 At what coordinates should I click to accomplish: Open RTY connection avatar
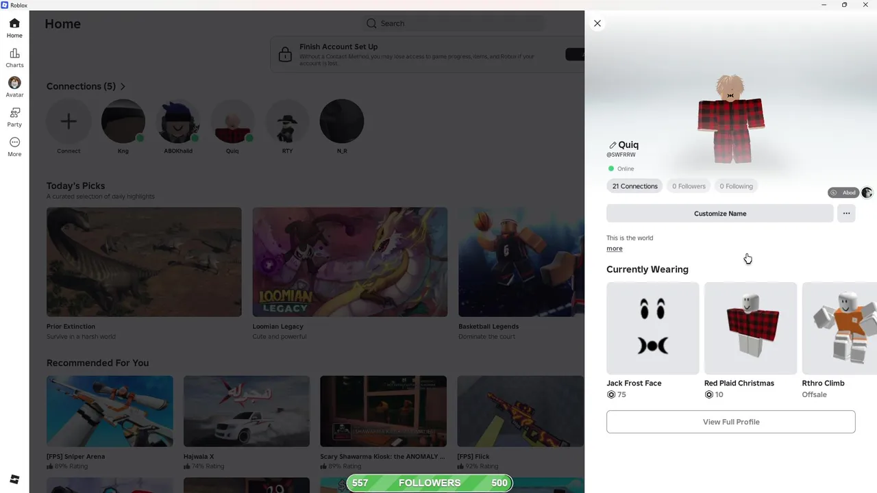tap(287, 121)
